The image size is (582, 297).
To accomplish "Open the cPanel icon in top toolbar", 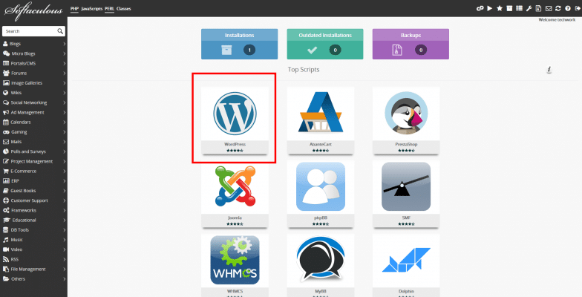I will pyautogui.click(x=480, y=8).
